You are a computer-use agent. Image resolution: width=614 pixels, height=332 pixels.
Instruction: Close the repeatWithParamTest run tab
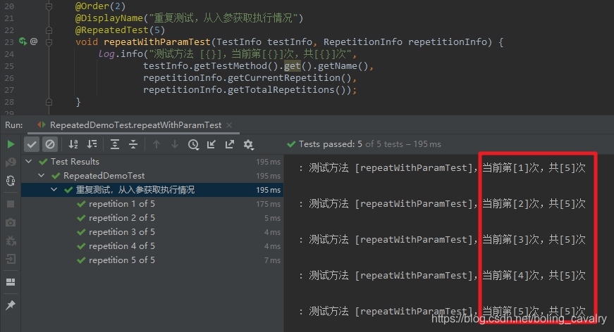229,125
